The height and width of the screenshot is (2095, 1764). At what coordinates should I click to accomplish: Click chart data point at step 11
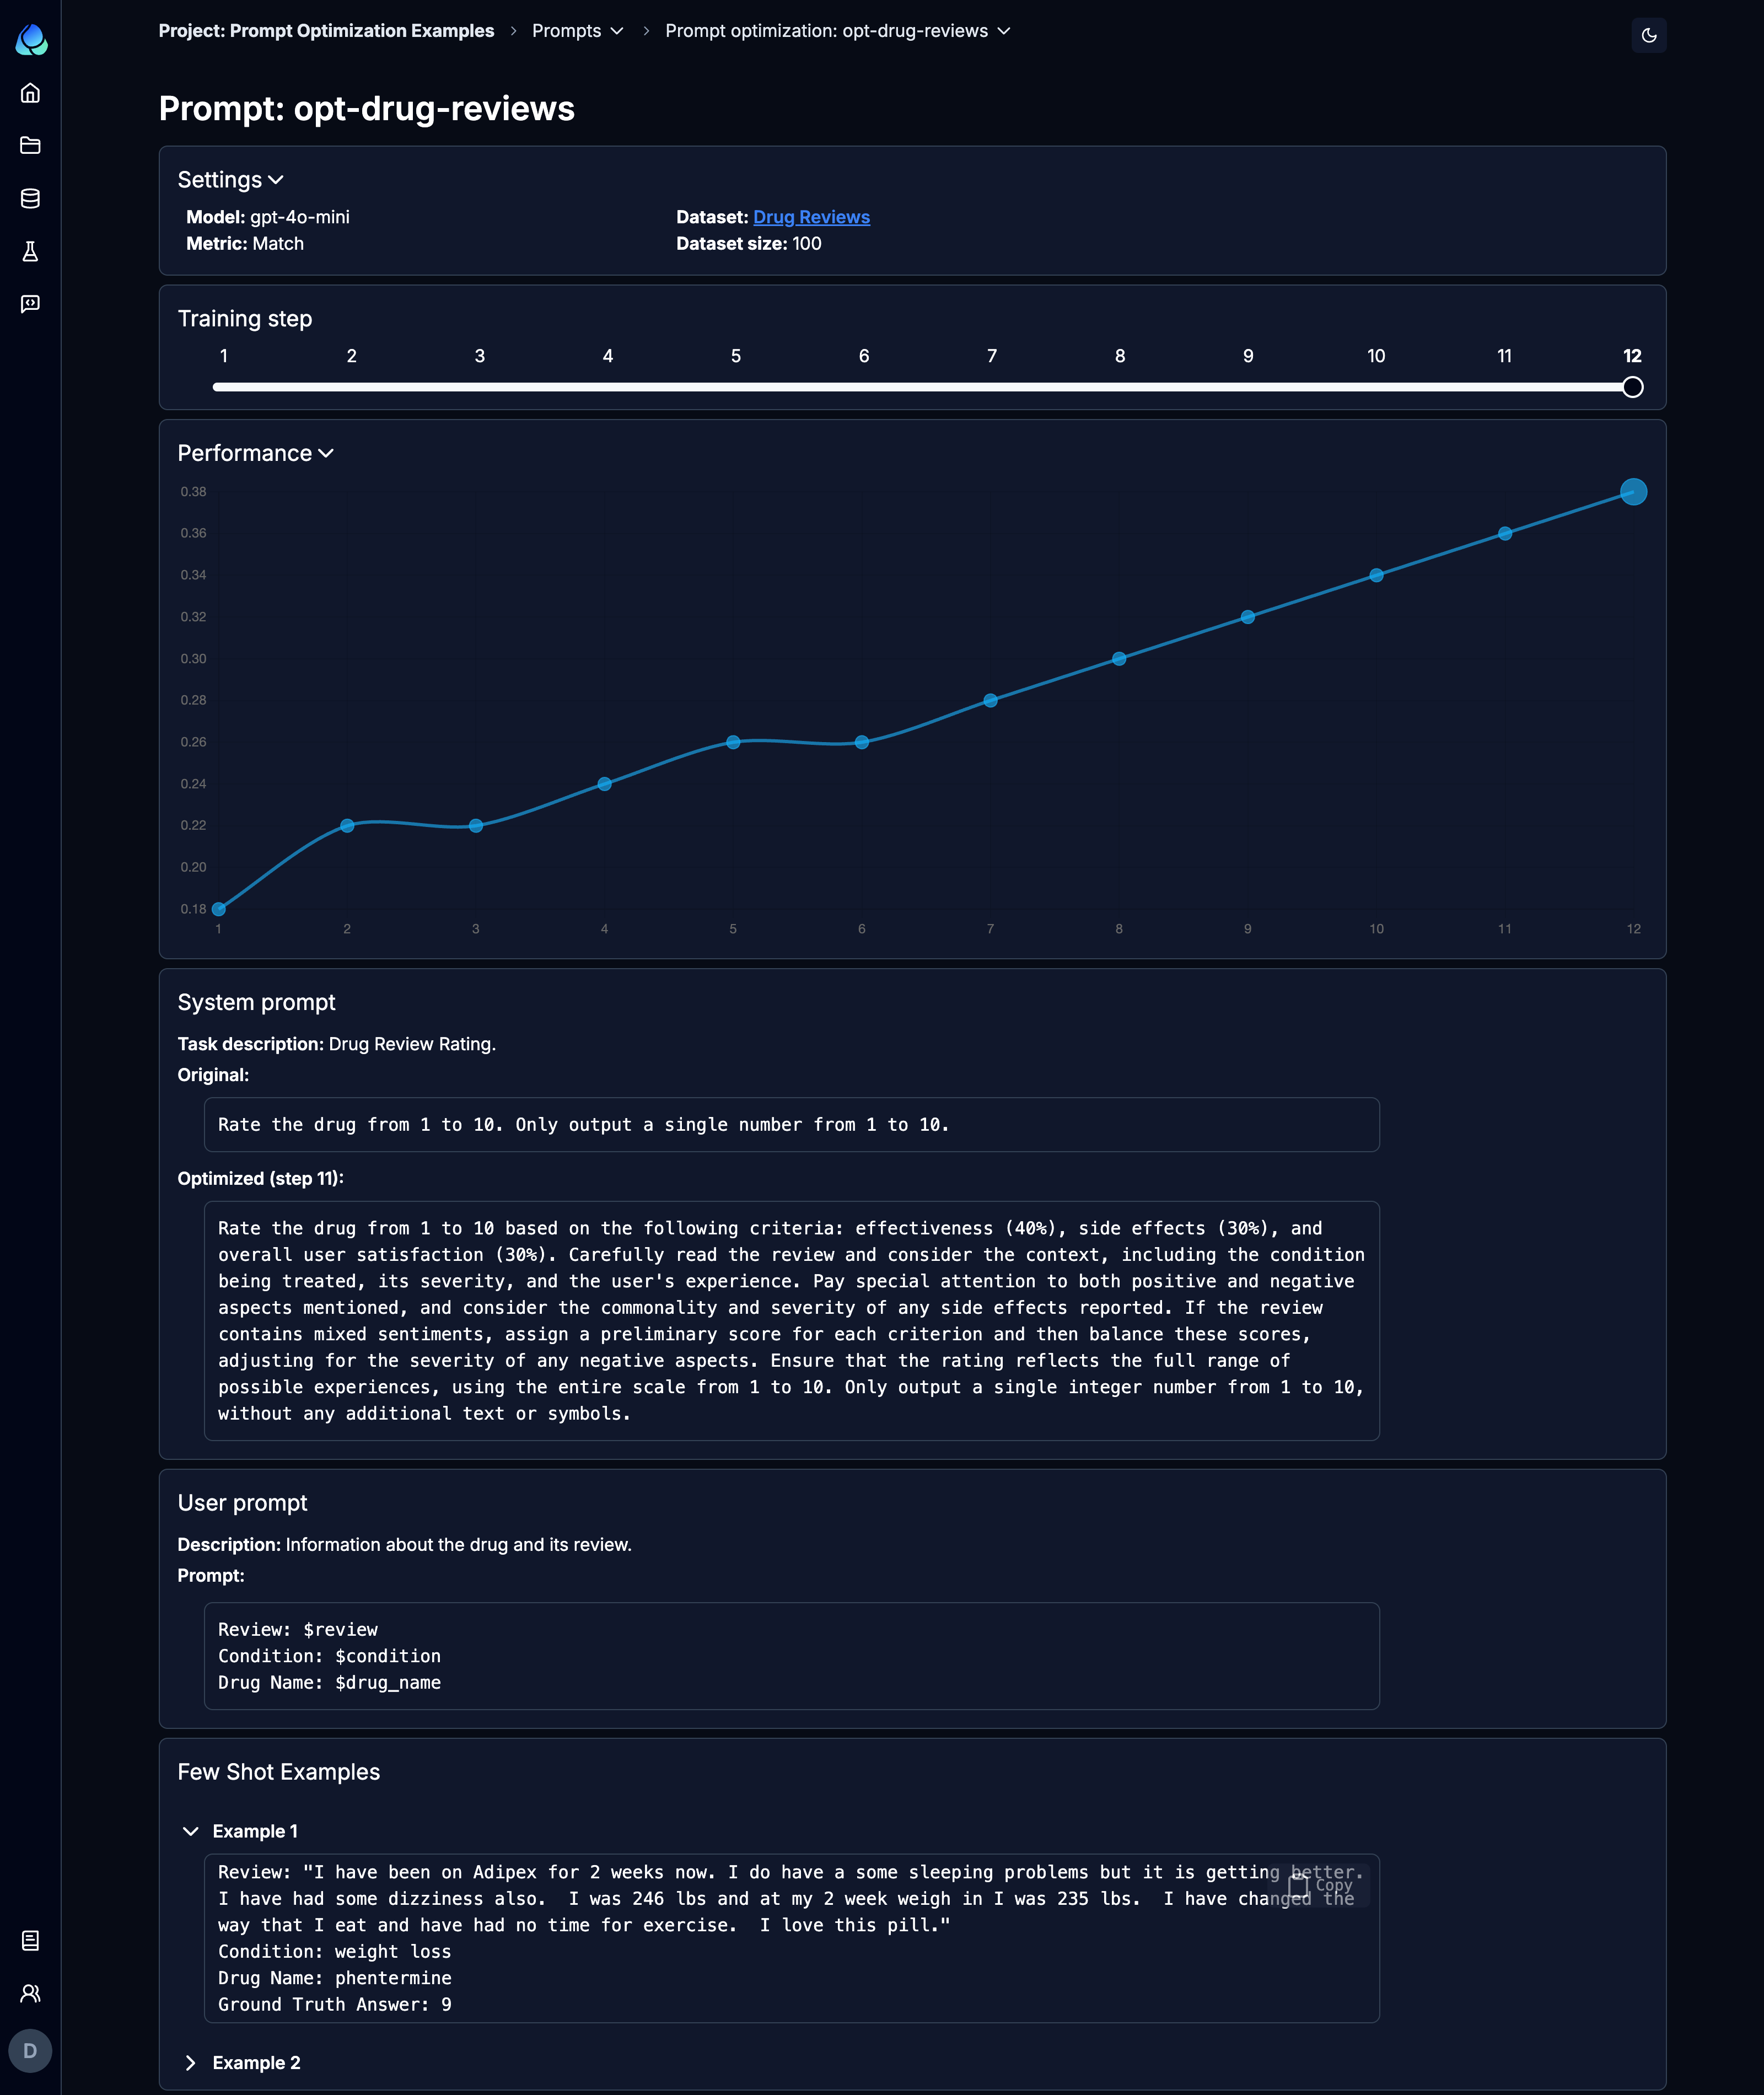1505,534
